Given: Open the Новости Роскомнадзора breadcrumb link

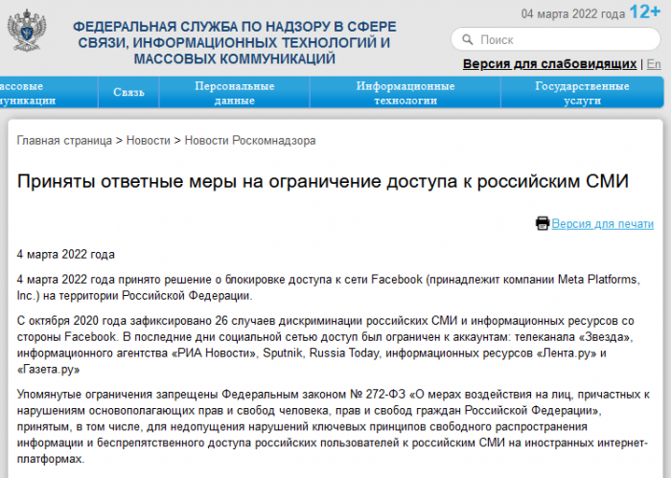Looking at the screenshot, I should coord(250,141).
